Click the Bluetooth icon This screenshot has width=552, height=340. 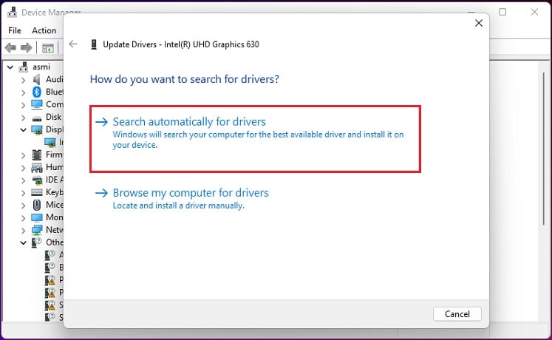(37, 92)
